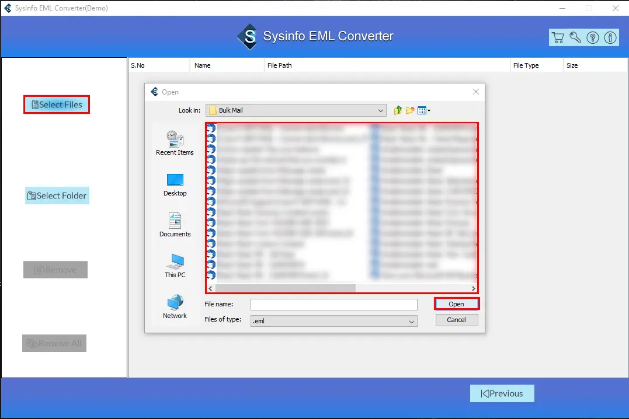This screenshot has width=629, height=419.
Task: Go to This PC location
Action: [x=175, y=266]
